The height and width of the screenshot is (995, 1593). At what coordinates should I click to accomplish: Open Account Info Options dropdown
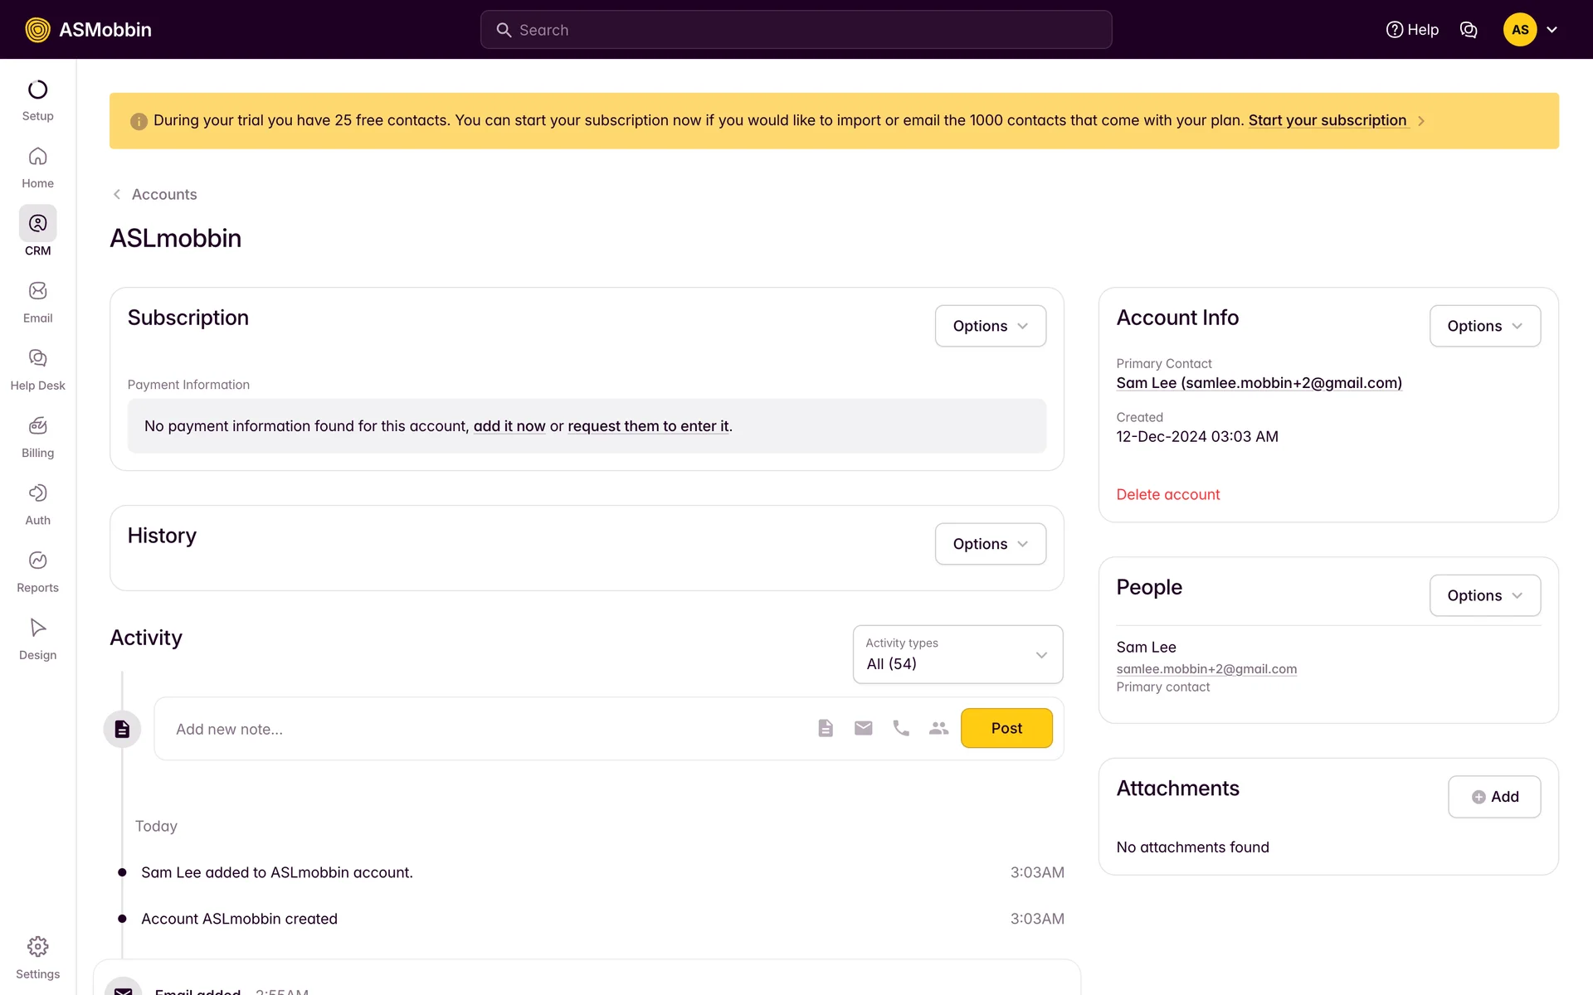[1484, 326]
